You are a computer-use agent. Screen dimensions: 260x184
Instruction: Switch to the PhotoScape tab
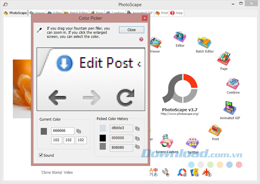point(15,13)
